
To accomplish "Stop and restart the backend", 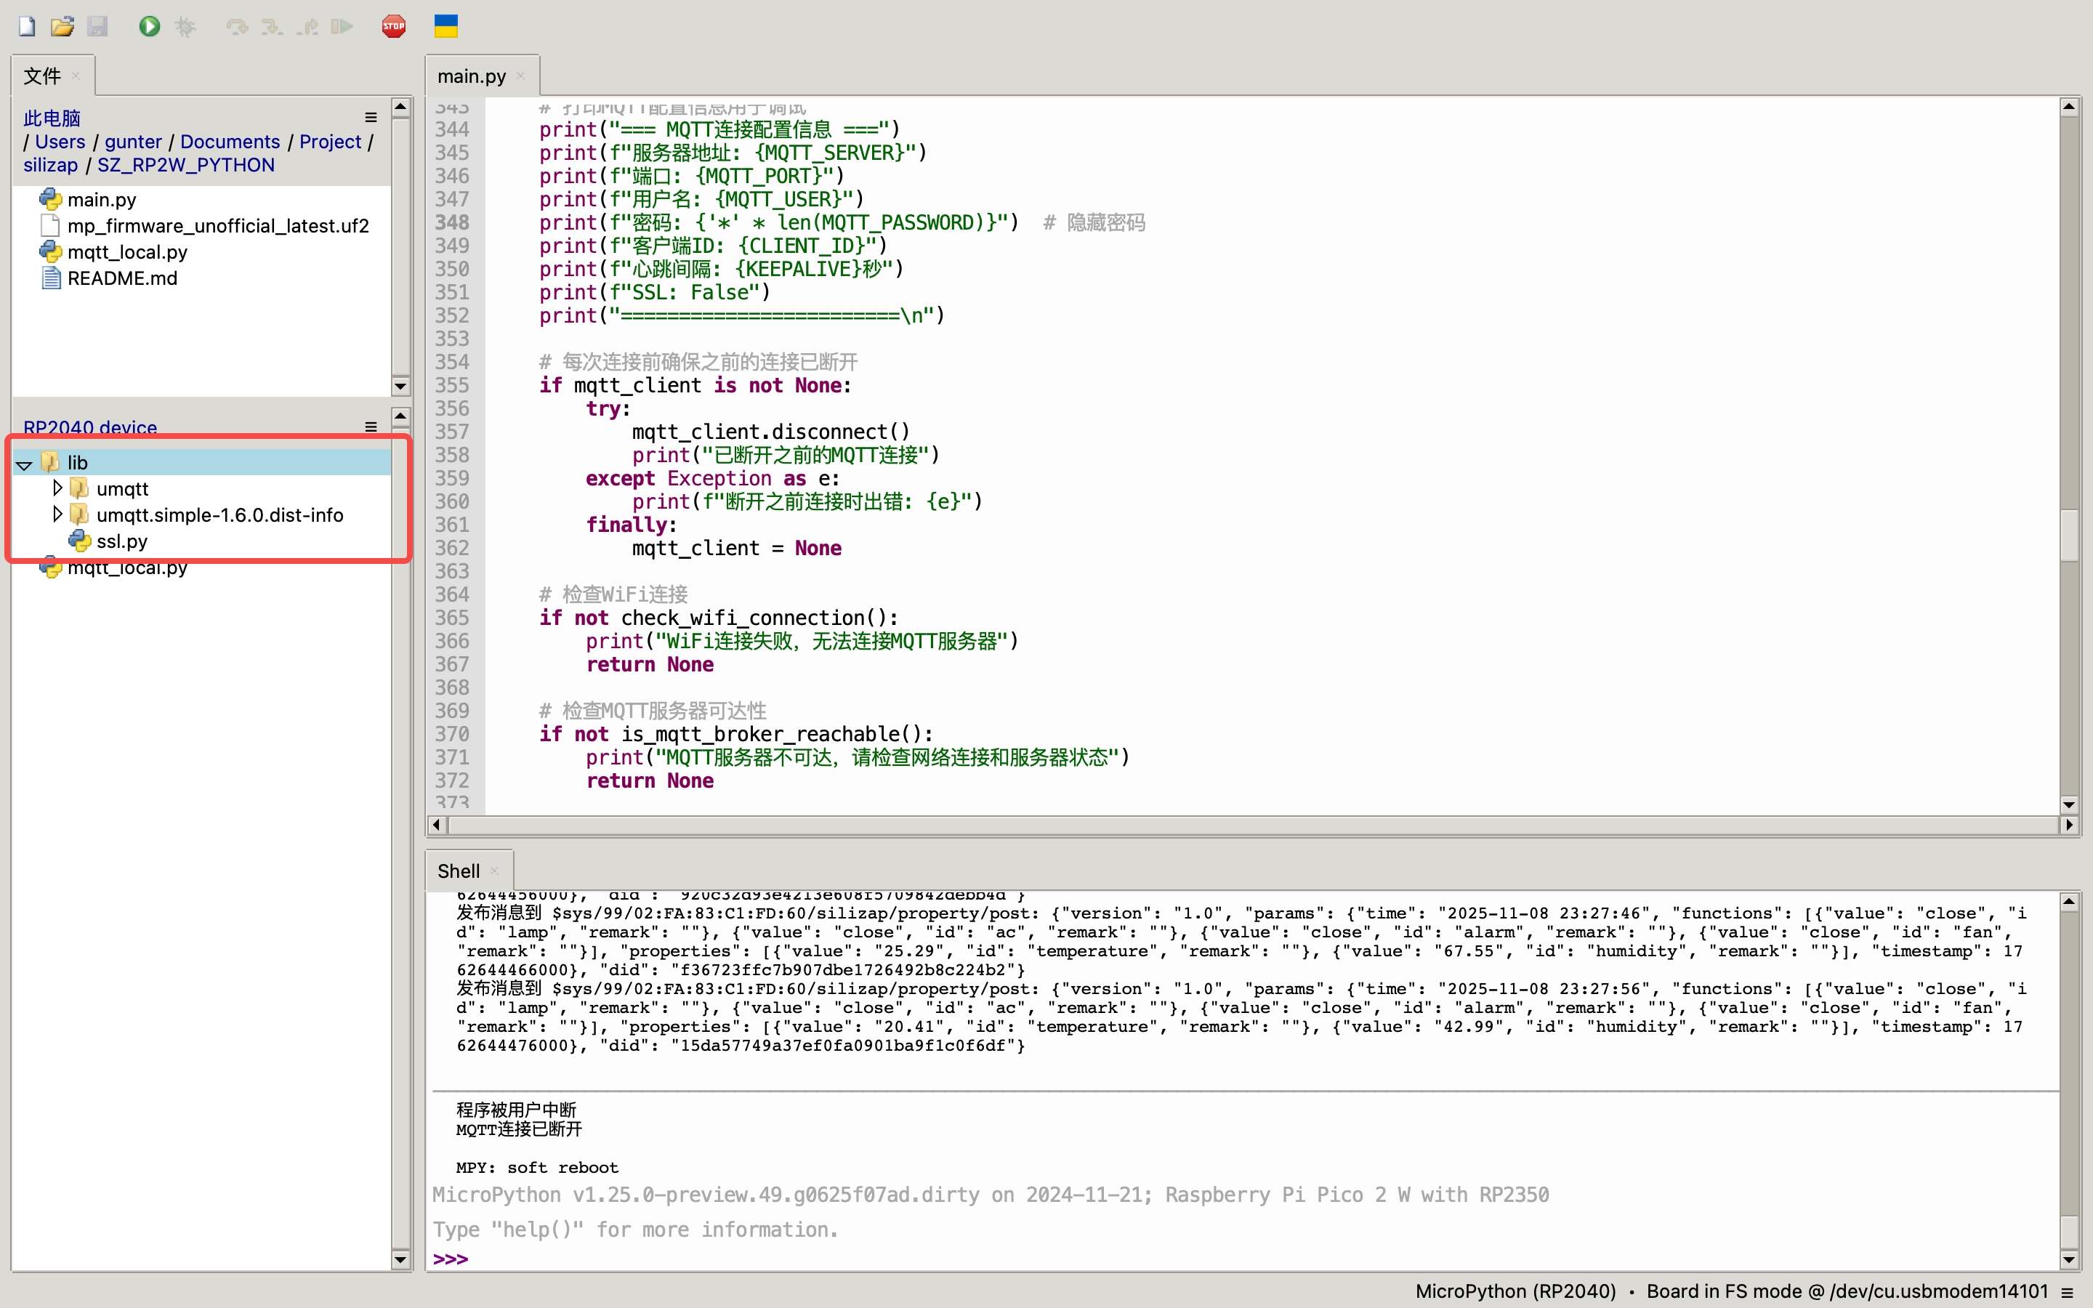I will pyautogui.click(x=393, y=26).
